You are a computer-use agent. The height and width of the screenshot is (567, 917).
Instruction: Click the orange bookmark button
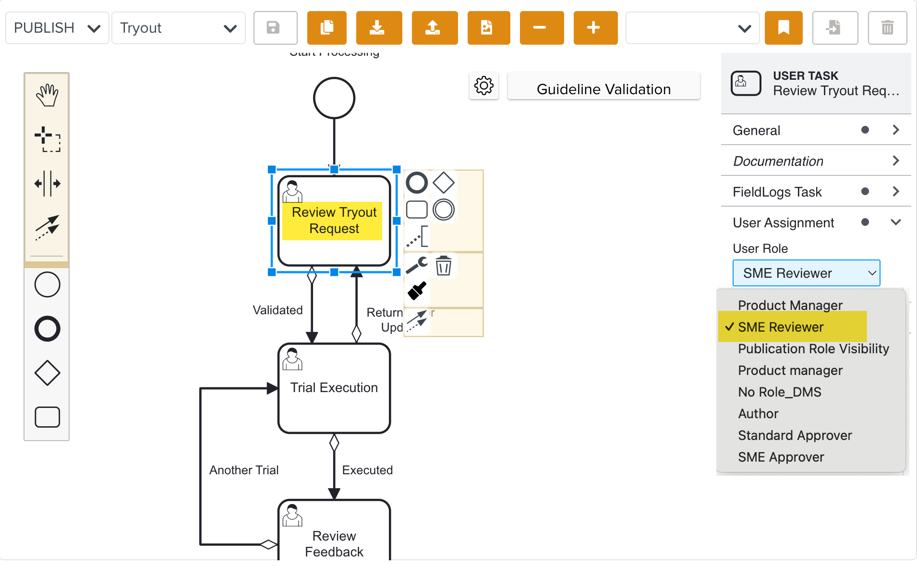pyautogui.click(x=783, y=28)
